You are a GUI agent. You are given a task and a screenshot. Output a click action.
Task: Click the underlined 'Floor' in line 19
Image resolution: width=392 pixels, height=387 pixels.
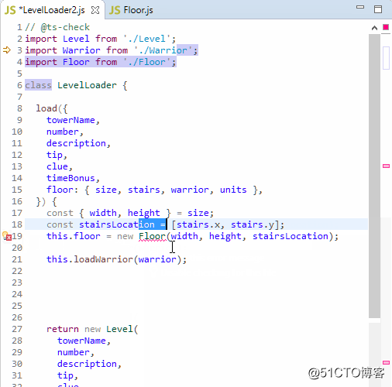click(x=152, y=236)
